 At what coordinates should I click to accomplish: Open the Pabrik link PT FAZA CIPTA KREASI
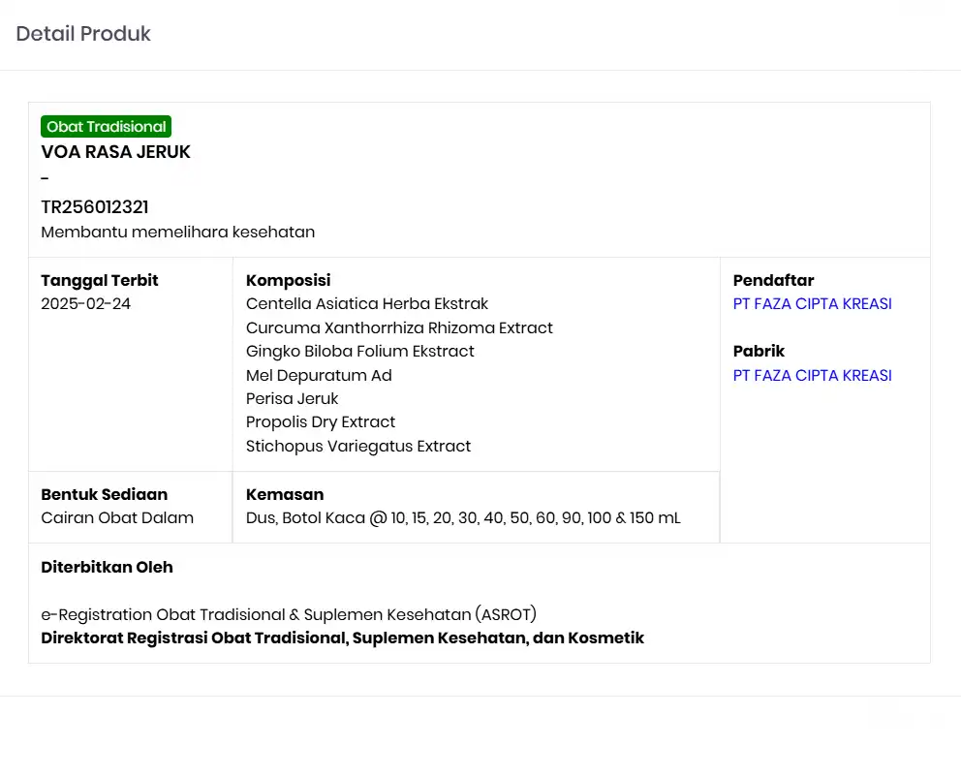812,376
